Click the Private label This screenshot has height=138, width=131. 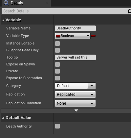(12, 71)
